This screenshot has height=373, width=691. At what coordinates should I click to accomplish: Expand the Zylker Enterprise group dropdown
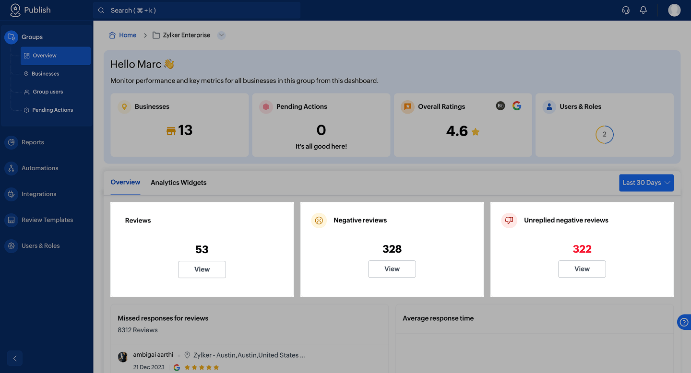(221, 35)
